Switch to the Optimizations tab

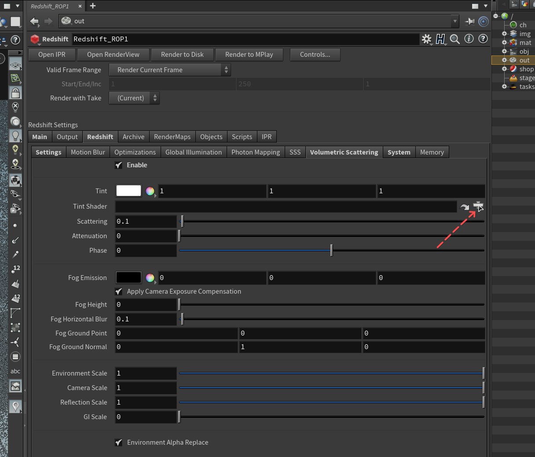click(135, 152)
